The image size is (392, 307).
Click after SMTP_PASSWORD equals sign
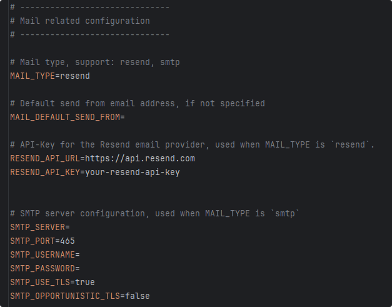pyautogui.click(x=80, y=268)
